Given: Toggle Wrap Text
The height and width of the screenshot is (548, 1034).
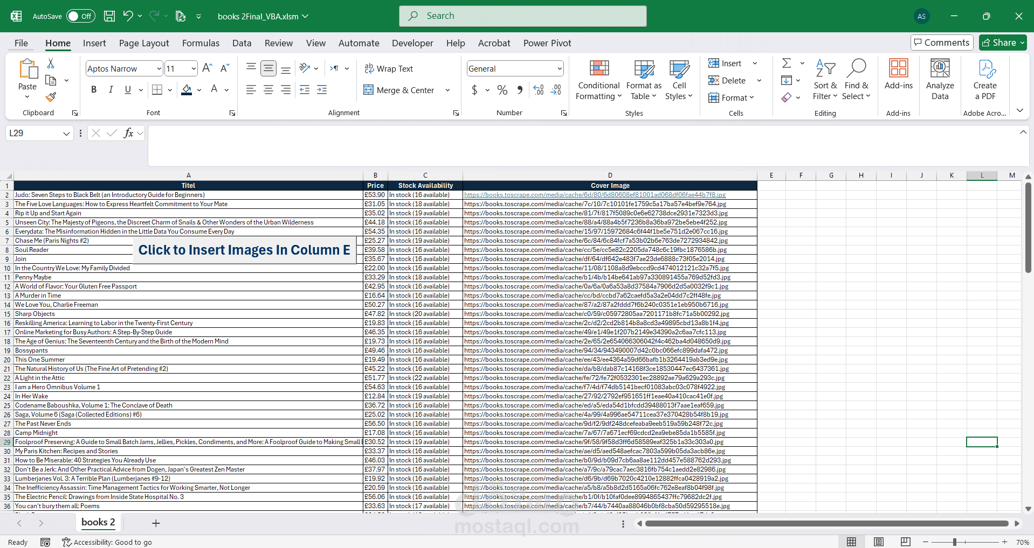Looking at the screenshot, I should tap(389, 68).
